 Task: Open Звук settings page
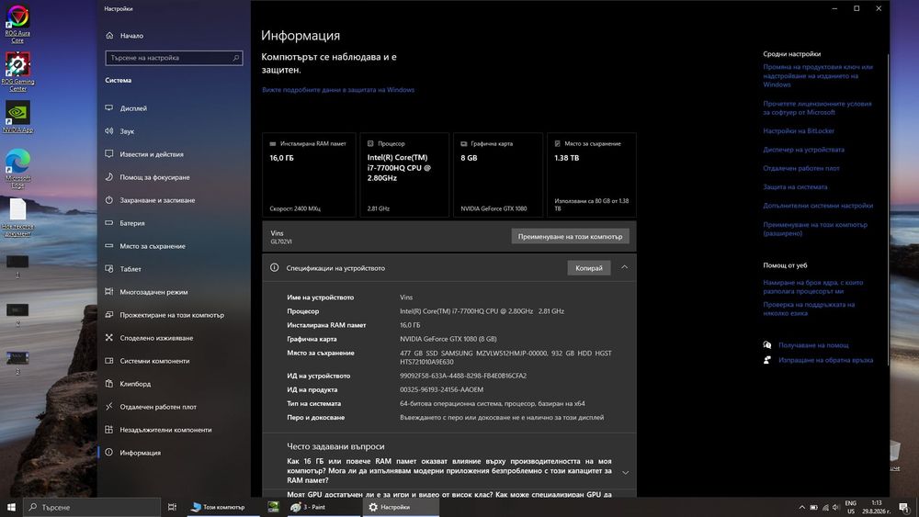174,131
